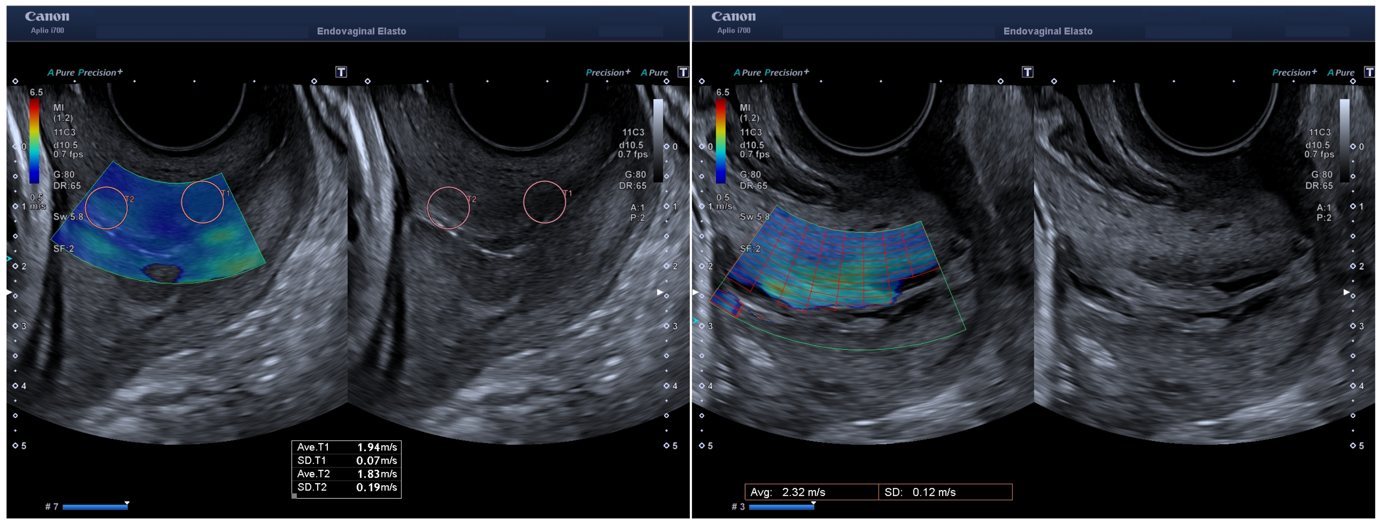The width and height of the screenshot is (1382, 525).
Task: Click the Canon logo in the left screenshot
Action: [x=47, y=17]
